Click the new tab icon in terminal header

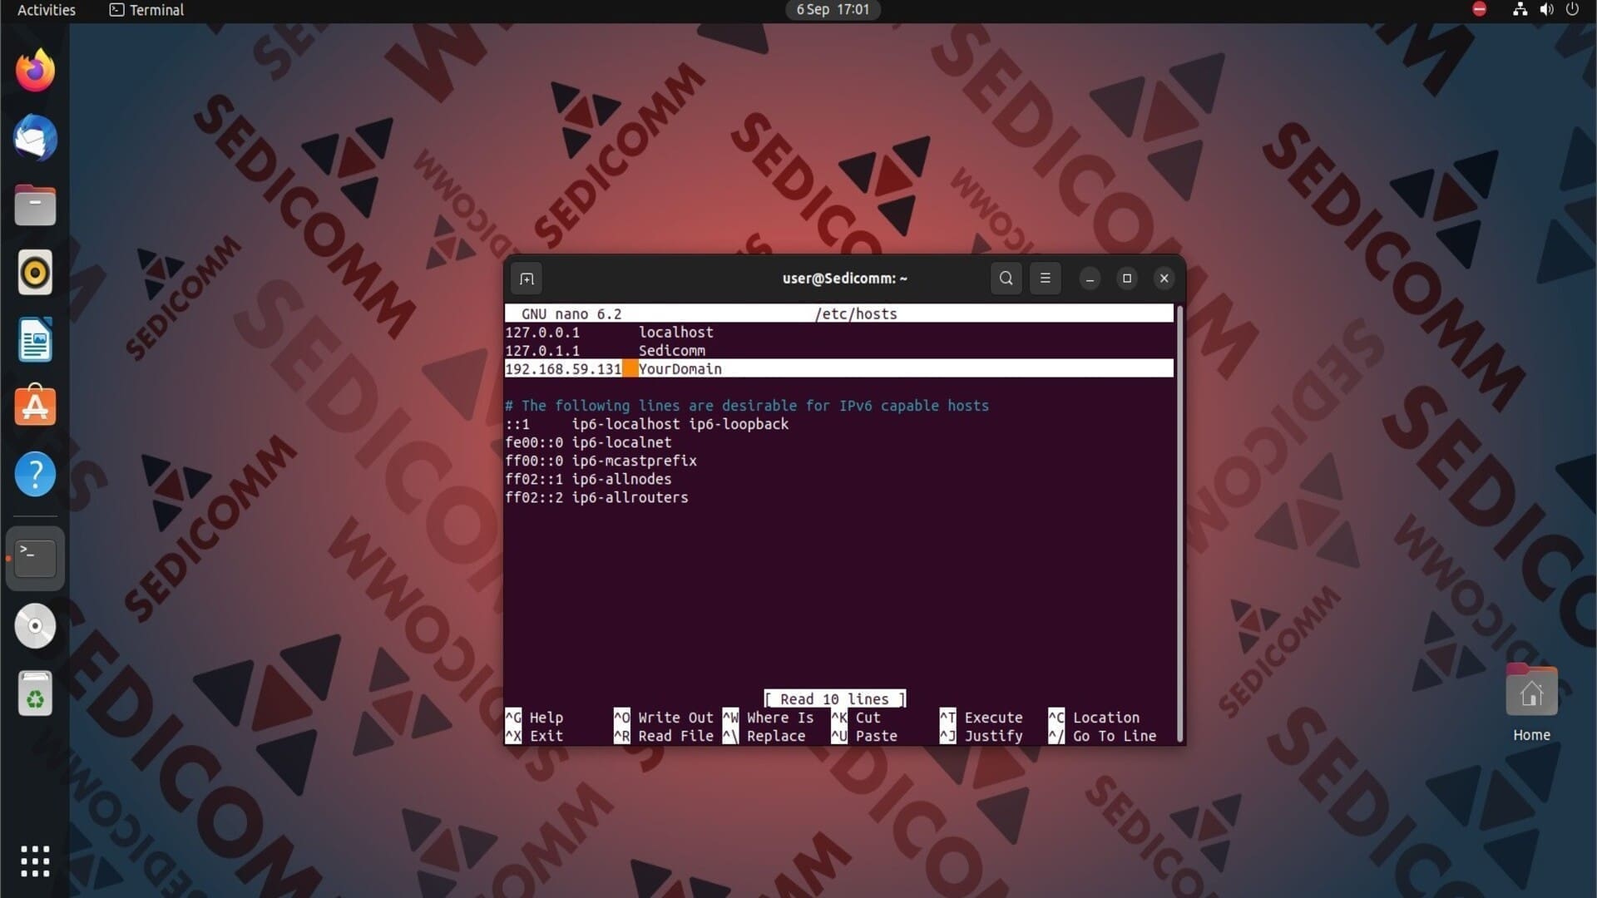[527, 279]
